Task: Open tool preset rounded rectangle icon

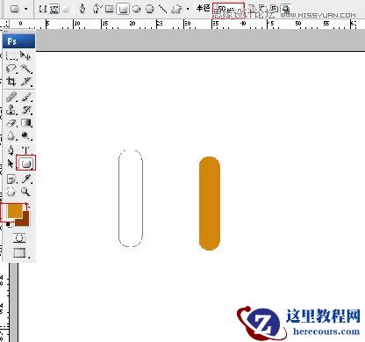Action: click(15, 9)
